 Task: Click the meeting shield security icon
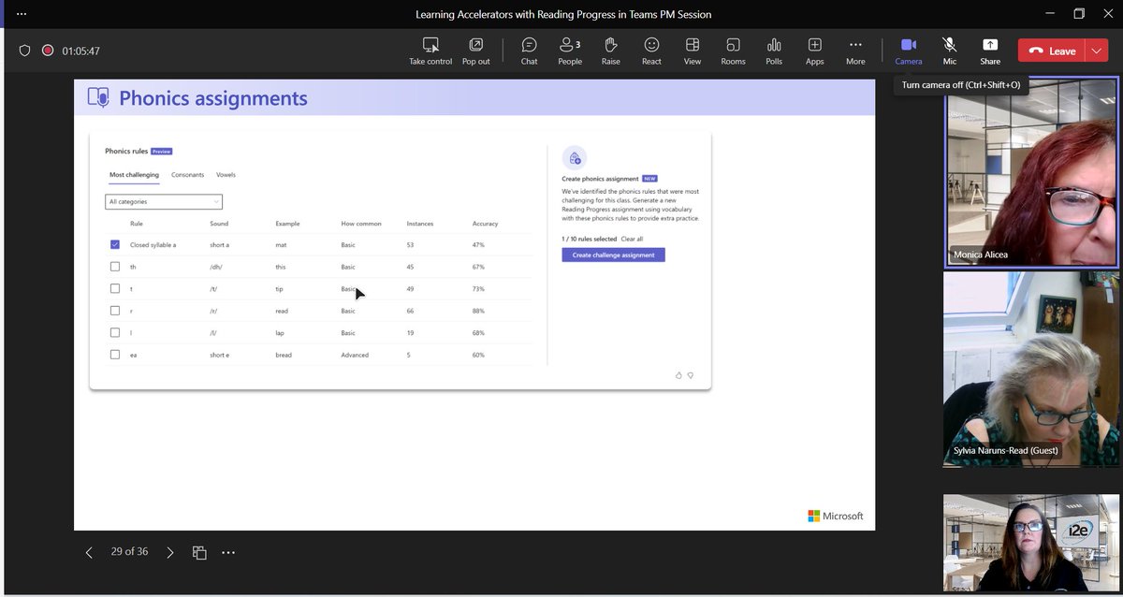click(x=25, y=51)
